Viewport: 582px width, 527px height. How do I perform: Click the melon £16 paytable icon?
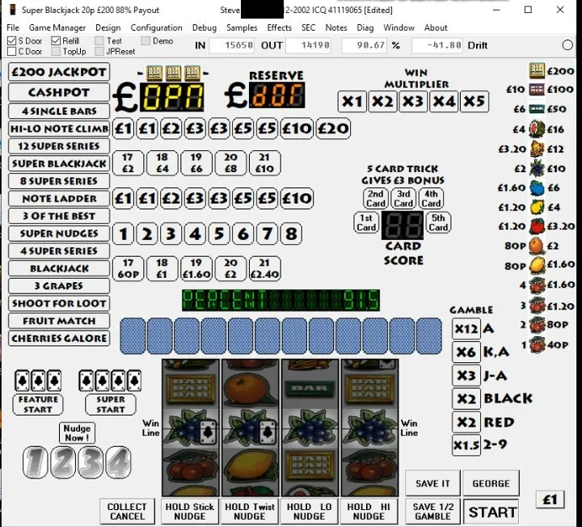[x=537, y=129]
